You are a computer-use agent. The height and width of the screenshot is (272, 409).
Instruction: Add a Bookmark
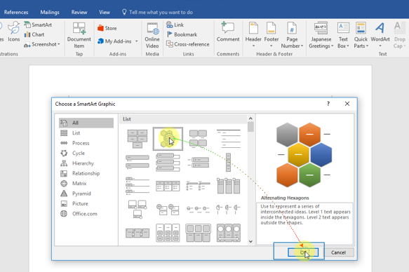(x=182, y=34)
